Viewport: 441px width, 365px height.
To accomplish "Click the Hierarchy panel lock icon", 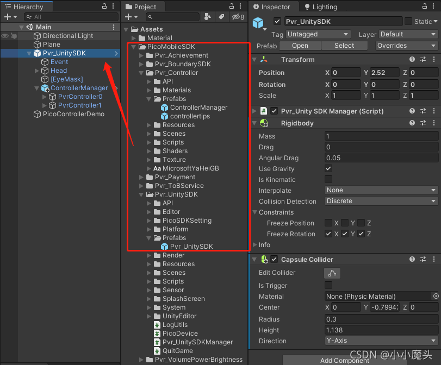I will pos(104,6).
